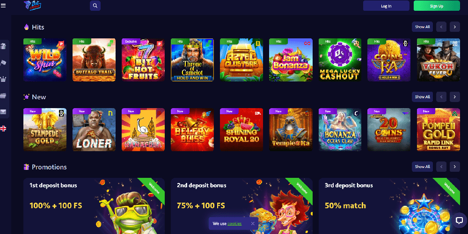Viewport: 468px width, 234px height.
Task: Open the Jam Bonanza game thumbnail
Action: click(x=291, y=60)
